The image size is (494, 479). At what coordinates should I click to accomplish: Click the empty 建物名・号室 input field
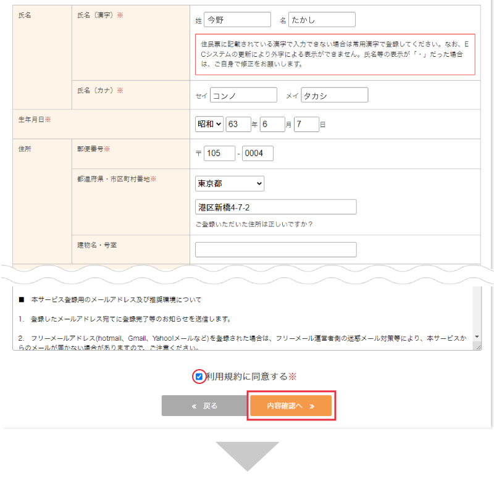[275, 249]
